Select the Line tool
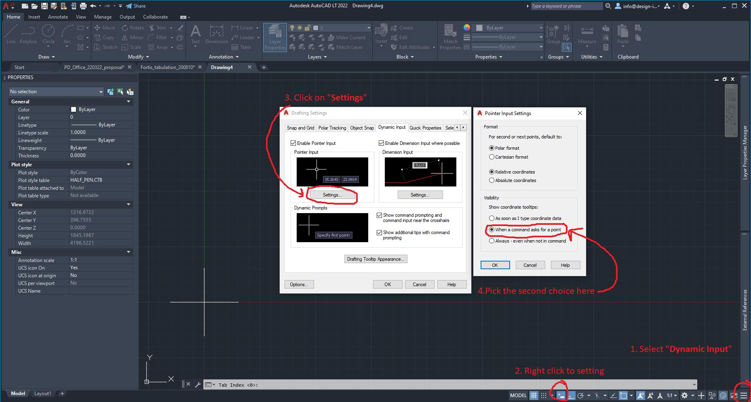Viewport: 751px width, 402px height. point(11,34)
